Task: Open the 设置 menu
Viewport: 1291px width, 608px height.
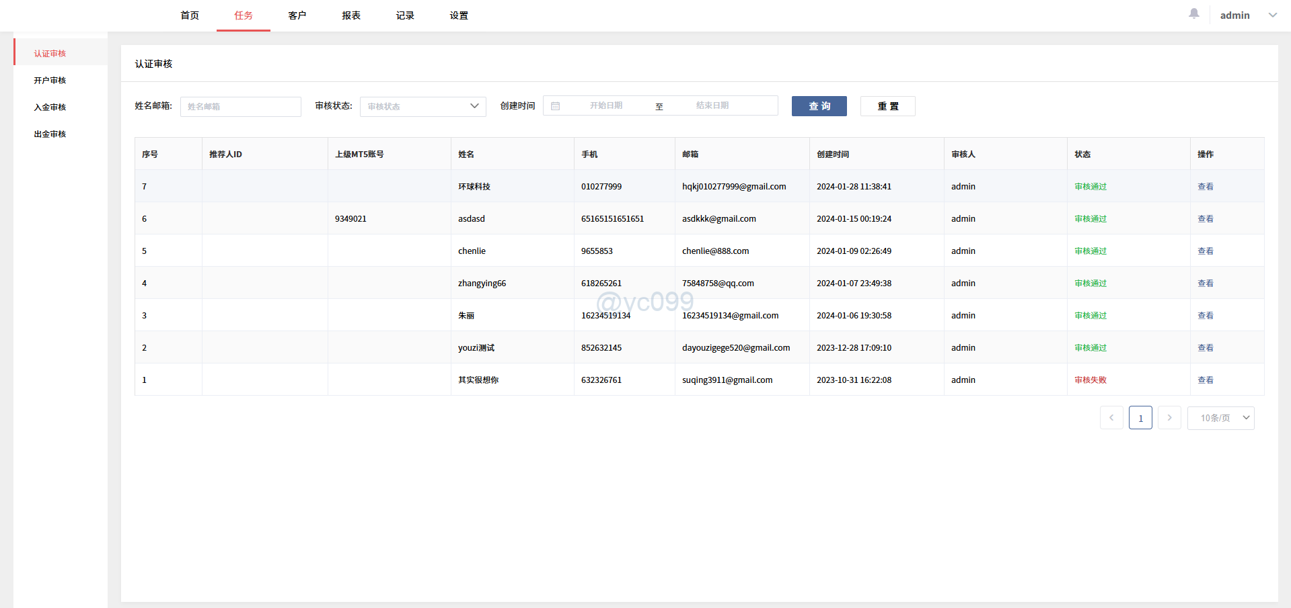Action: pyautogui.click(x=458, y=15)
